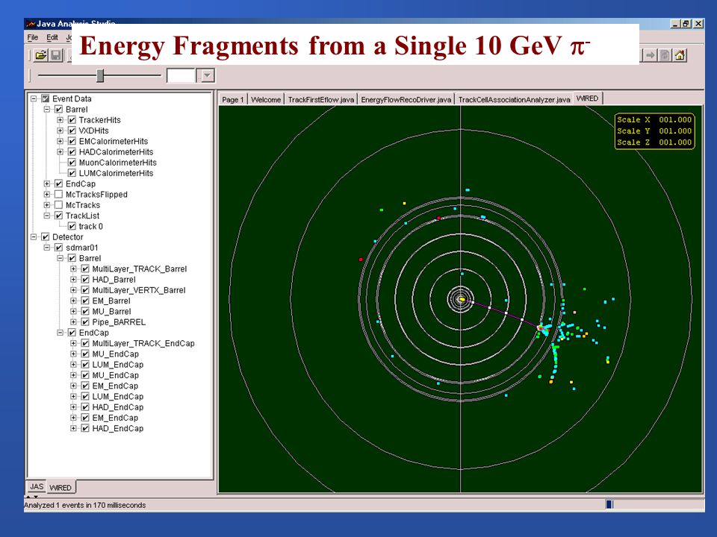This screenshot has height=537, width=717.
Task: Select the WIRED tab above the event display
Action: [588, 98]
